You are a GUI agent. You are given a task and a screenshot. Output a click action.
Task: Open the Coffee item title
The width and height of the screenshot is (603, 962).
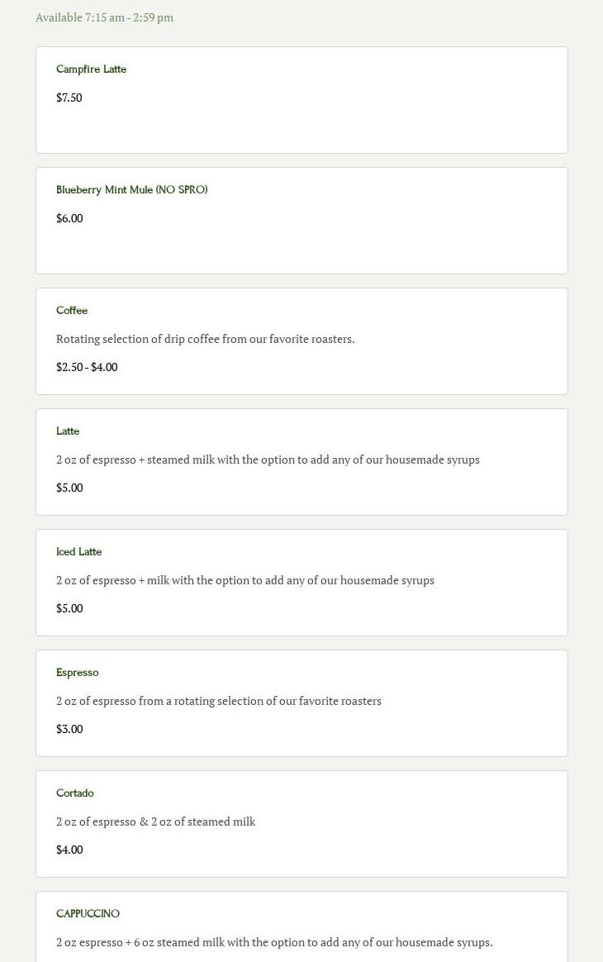pos(72,311)
